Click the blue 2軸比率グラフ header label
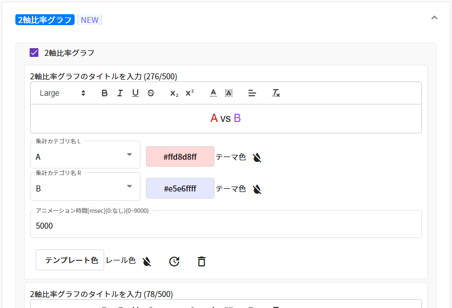The height and width of the screenshot is (308, 452). pos(45,20)
